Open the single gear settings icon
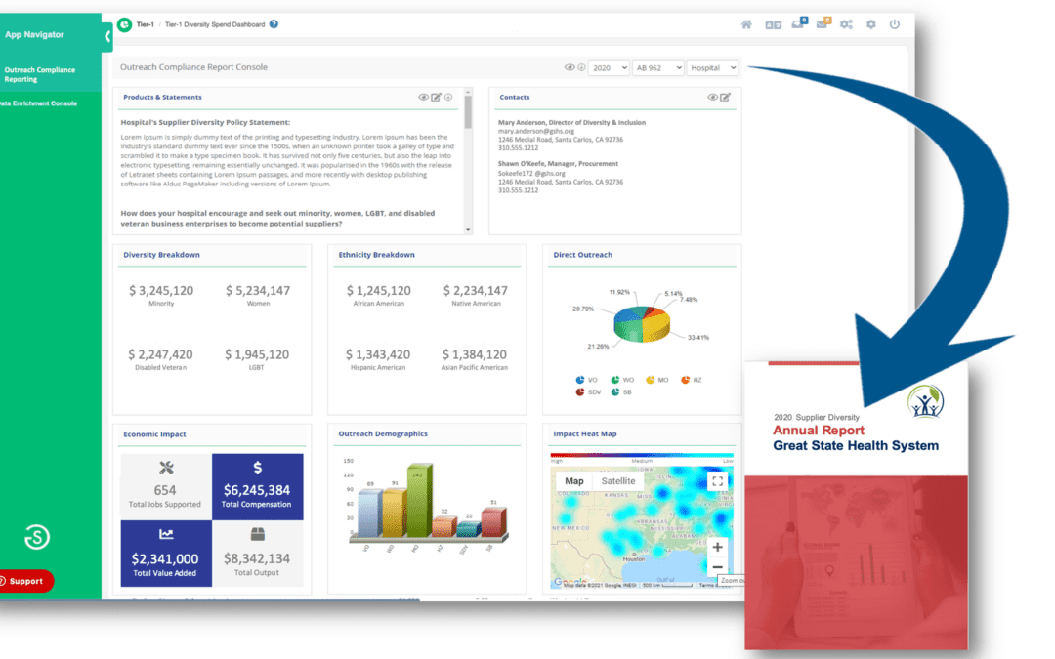The image size is (1055, 659). click(x=870, y=24)
